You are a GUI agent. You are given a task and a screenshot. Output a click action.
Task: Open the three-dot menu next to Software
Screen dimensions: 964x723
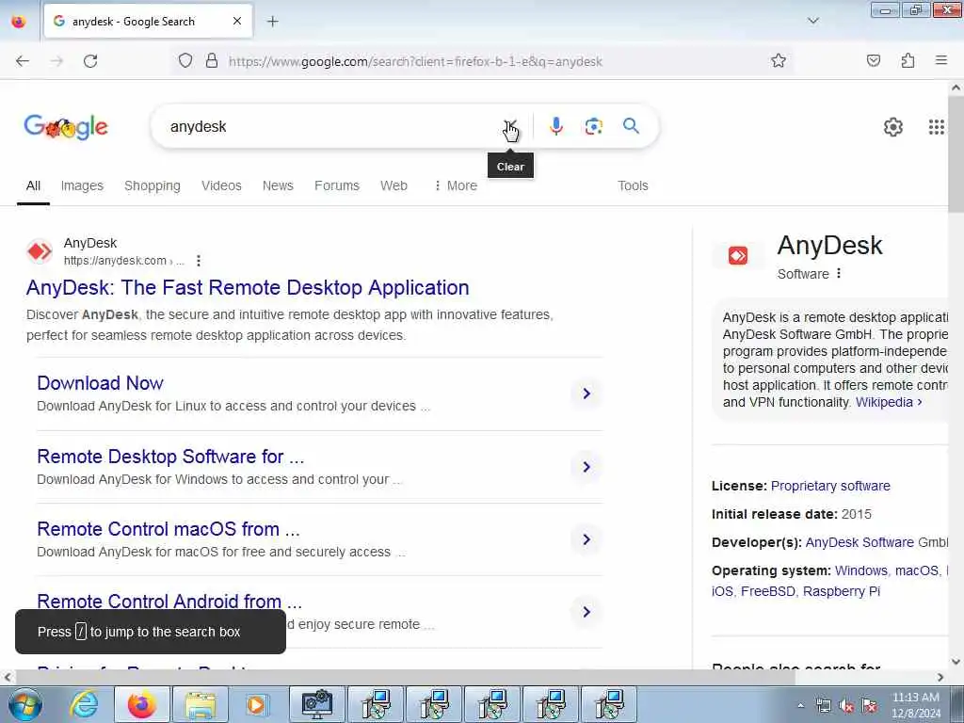point(839,274)
